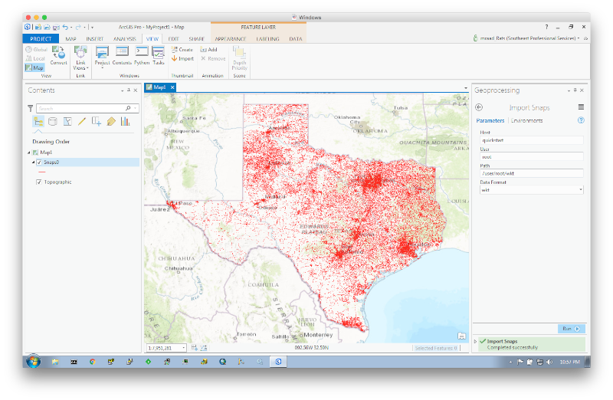
Task: Open the Link Views tool
Action: [x=80, y=58]
